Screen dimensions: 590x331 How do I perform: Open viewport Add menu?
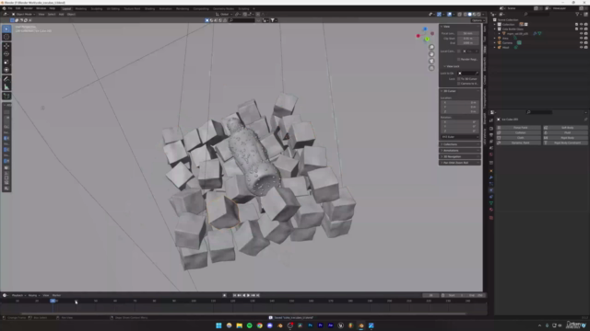61,15
